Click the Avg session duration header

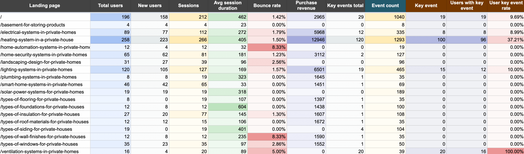pos(227,6)
